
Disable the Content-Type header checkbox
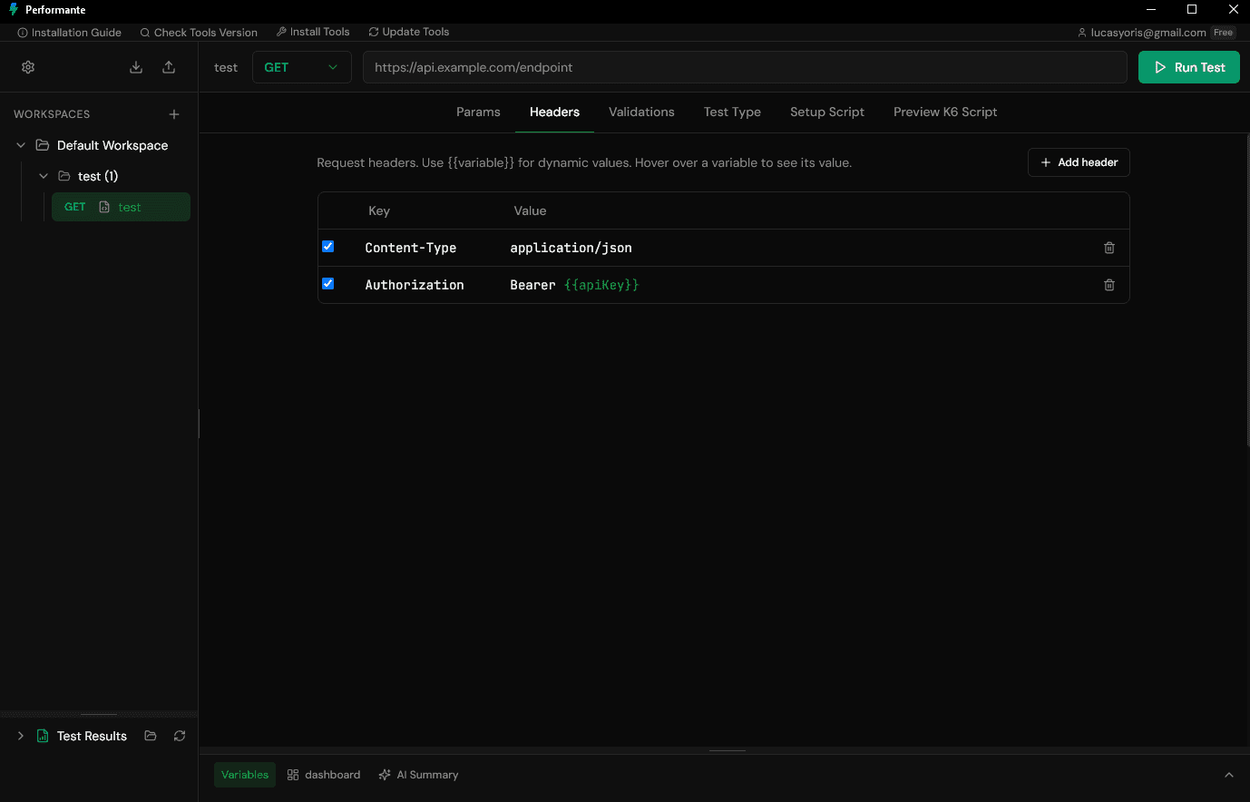tap(327, 246)
